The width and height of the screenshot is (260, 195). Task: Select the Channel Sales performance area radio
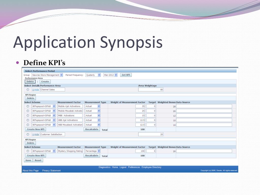28,90
